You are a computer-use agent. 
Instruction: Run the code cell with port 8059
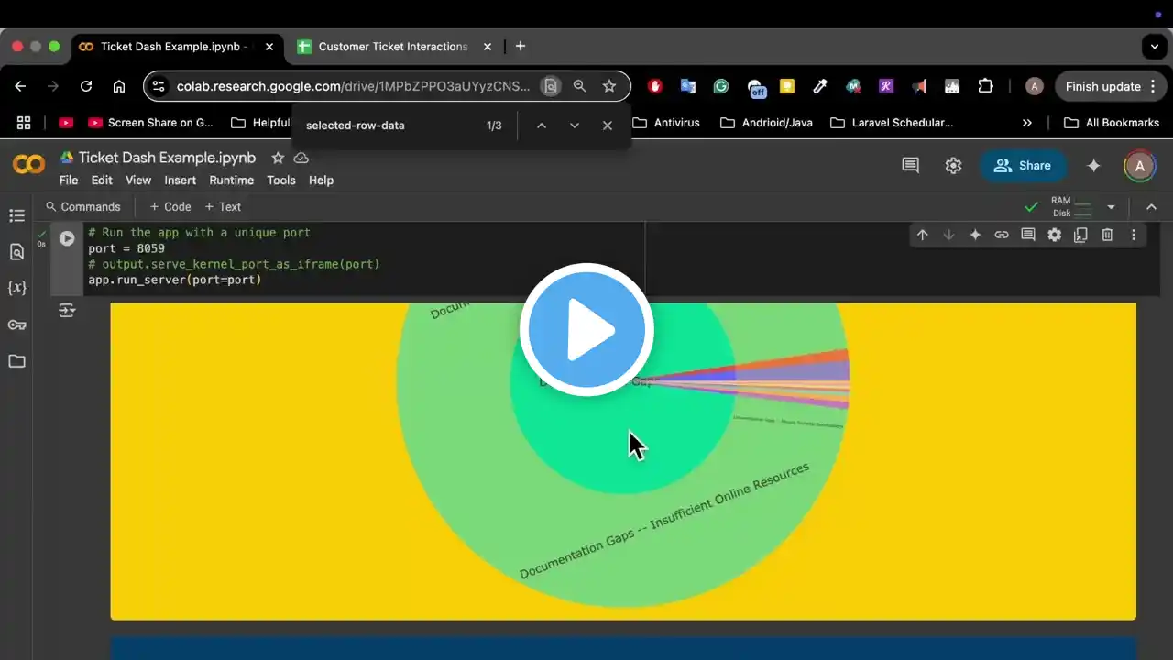(67, 238)
